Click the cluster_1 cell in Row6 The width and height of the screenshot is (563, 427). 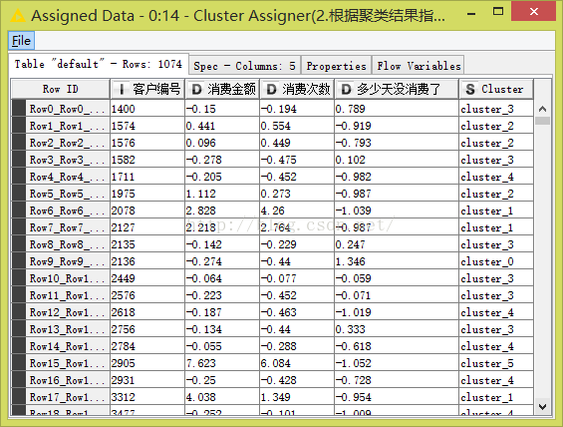[496, 211]
